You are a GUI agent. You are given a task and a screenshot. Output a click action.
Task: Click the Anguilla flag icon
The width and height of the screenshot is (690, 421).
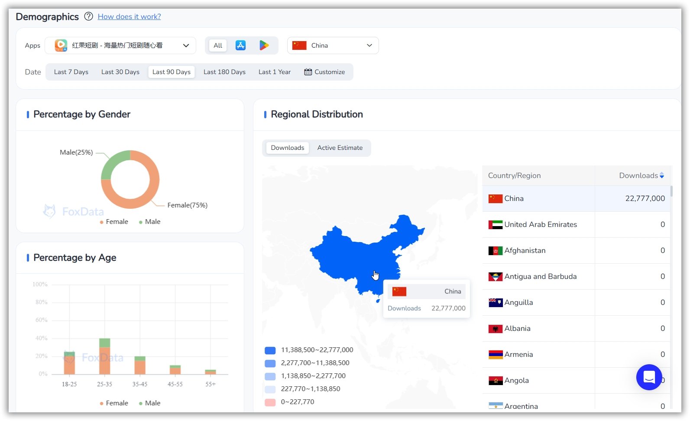tap(496, 303)
